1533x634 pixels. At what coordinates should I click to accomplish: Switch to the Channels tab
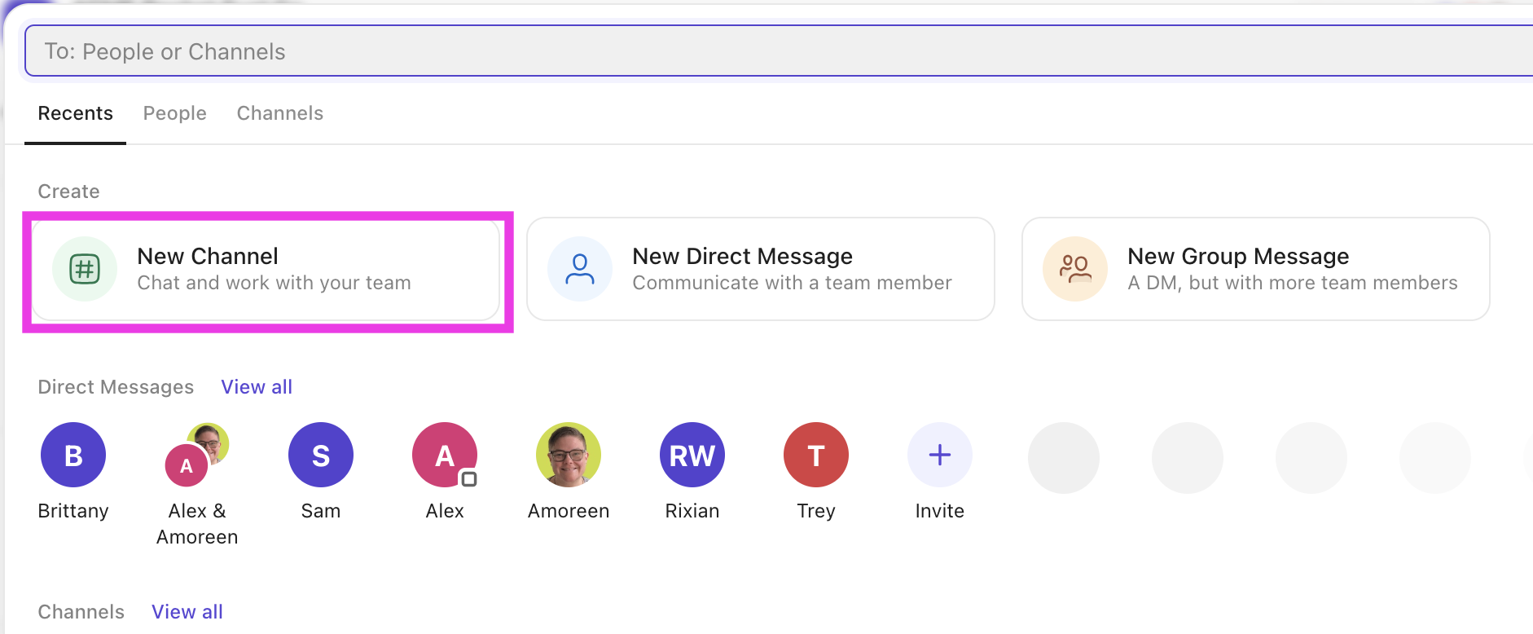[279, 112]
